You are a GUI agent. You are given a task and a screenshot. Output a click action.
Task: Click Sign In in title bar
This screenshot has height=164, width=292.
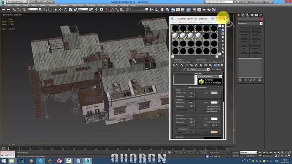click(x=251, y=2)
